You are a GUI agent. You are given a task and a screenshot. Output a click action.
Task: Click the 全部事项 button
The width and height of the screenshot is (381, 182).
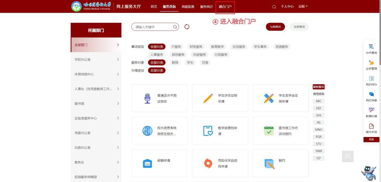299,27
